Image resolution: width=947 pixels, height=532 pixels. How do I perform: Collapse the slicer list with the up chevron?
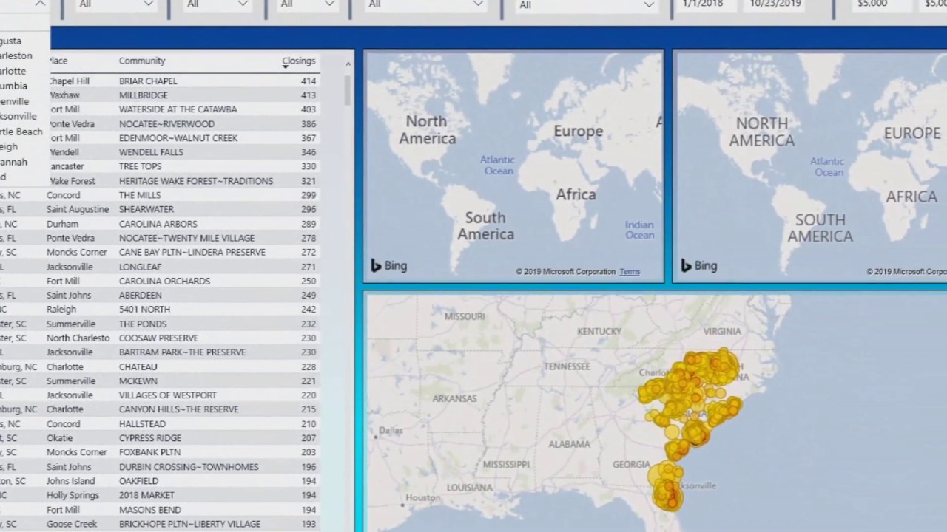40,4
